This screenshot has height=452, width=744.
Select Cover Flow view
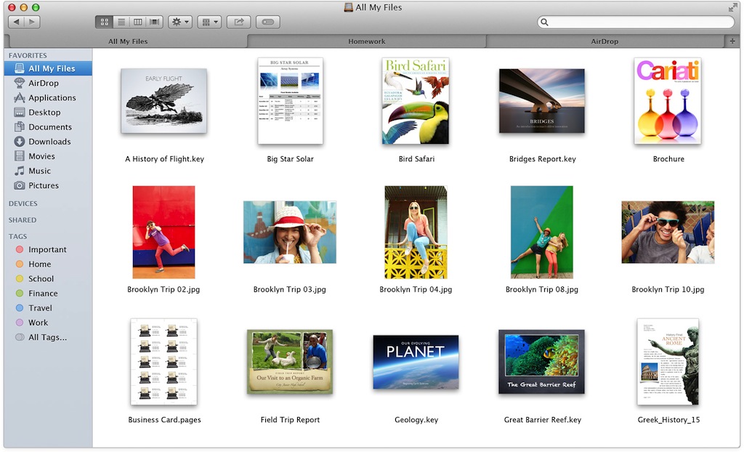pyautogui.click(x=154, y=22)
